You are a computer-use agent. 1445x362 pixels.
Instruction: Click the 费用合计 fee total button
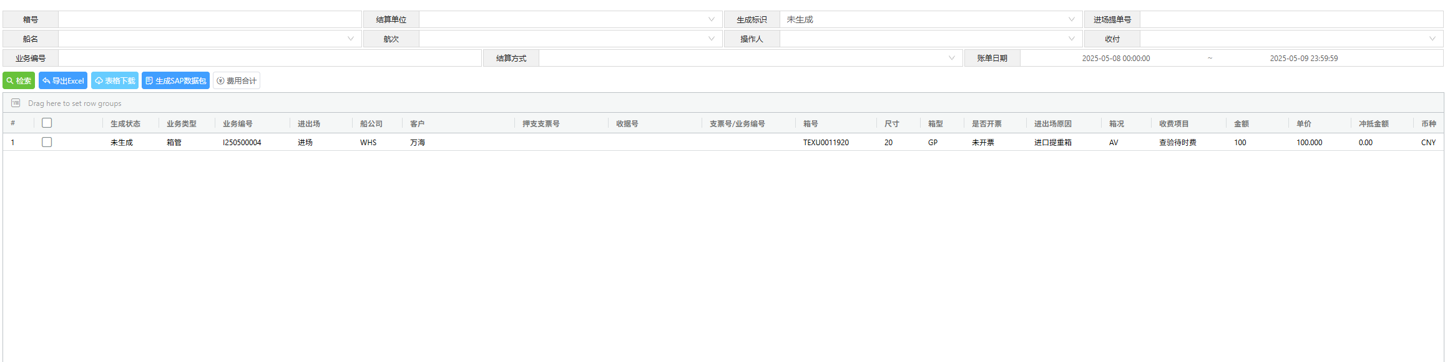(237, 80)
